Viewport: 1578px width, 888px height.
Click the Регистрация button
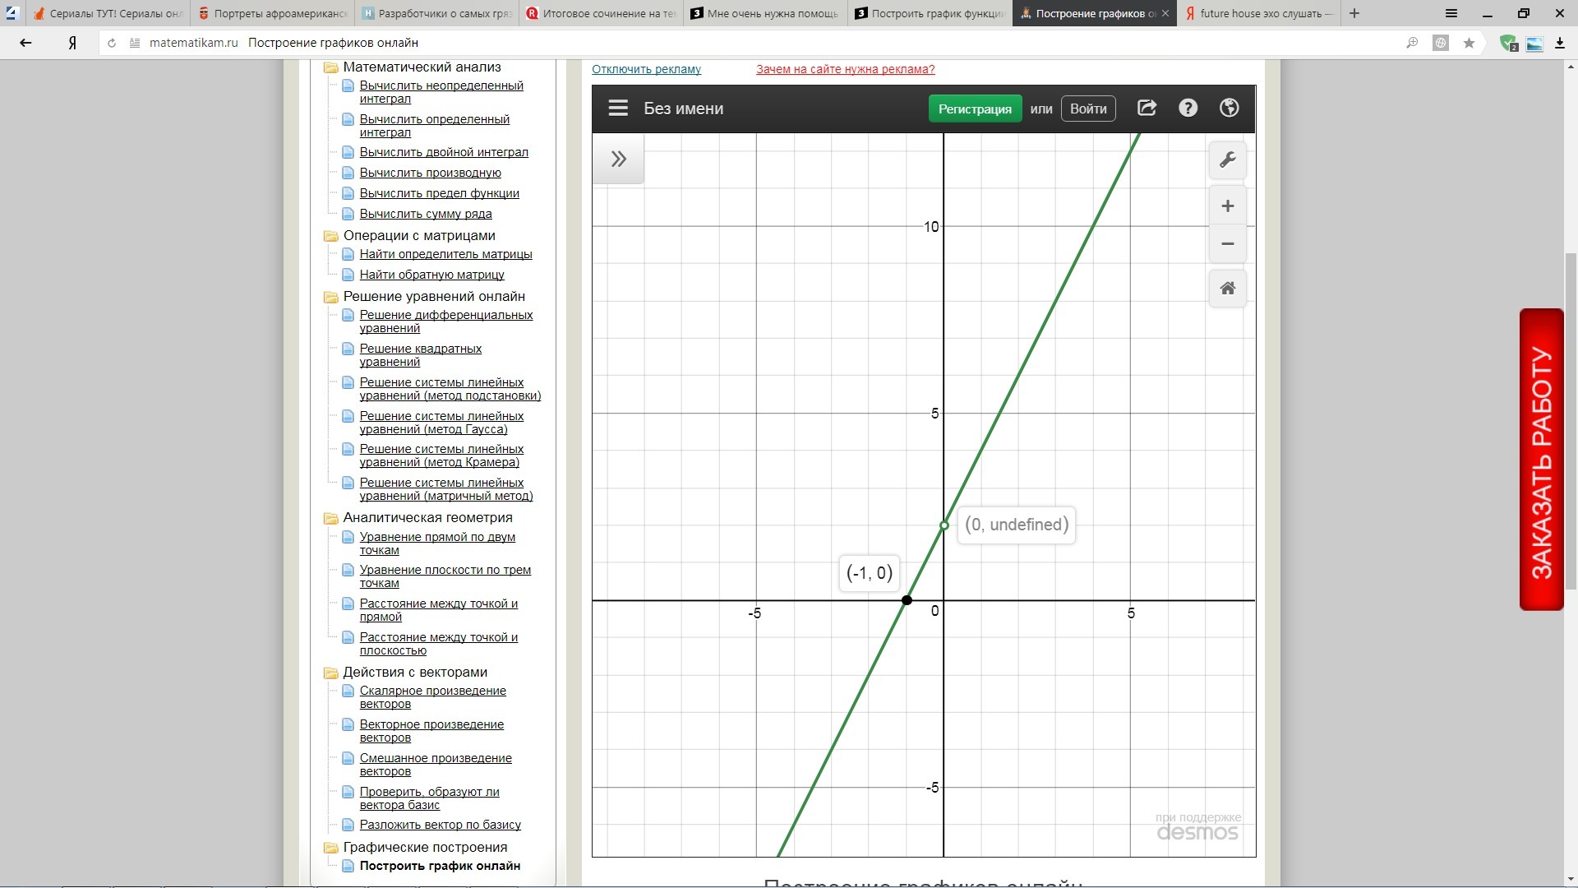975,109
